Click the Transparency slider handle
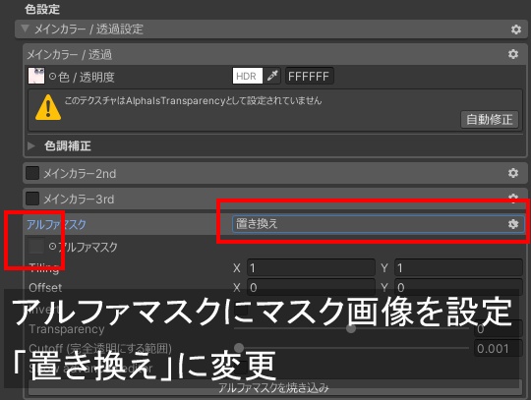 [351, 328]
